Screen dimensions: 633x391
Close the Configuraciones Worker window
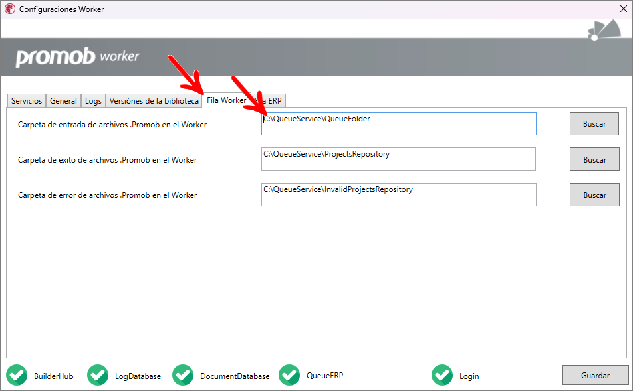[x=623, y=9]
